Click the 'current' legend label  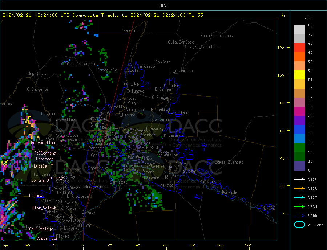point(316,225)
